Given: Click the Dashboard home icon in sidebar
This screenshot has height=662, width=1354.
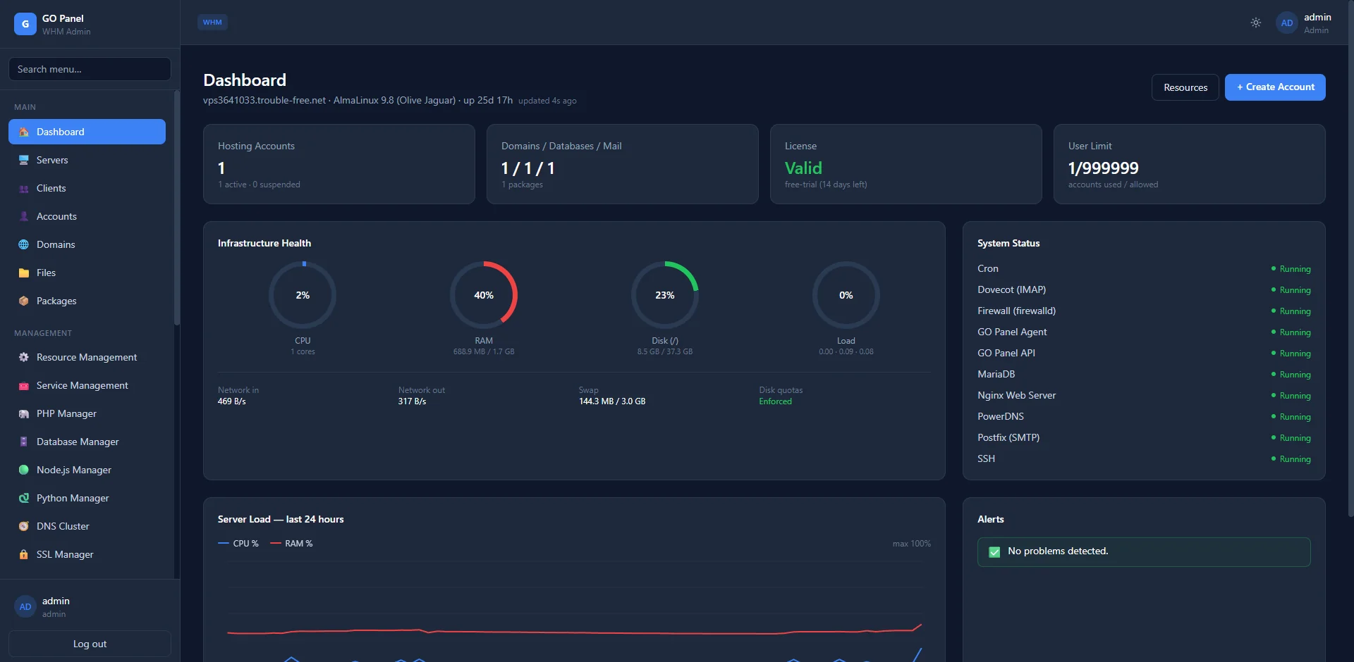Looking at the screenshot, I should [24, 132].
